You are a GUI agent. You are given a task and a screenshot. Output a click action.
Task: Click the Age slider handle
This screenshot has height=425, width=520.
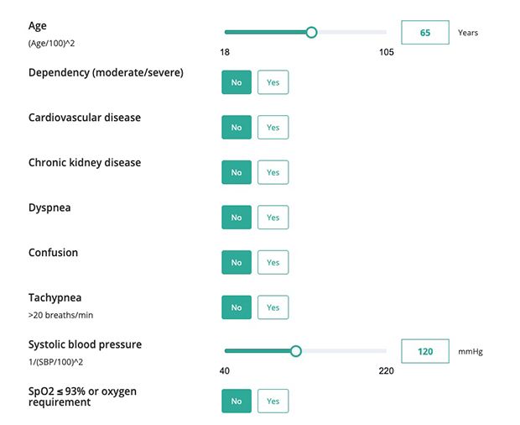tap(311, 33)
